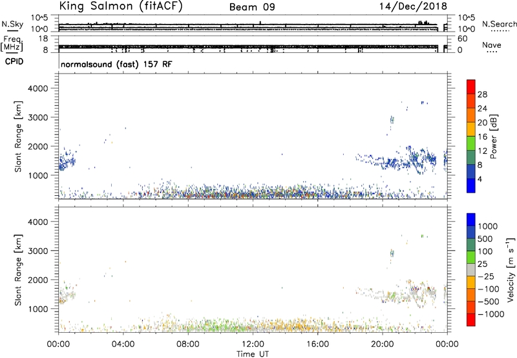Click the 'N.Sky' legend label

12,24
